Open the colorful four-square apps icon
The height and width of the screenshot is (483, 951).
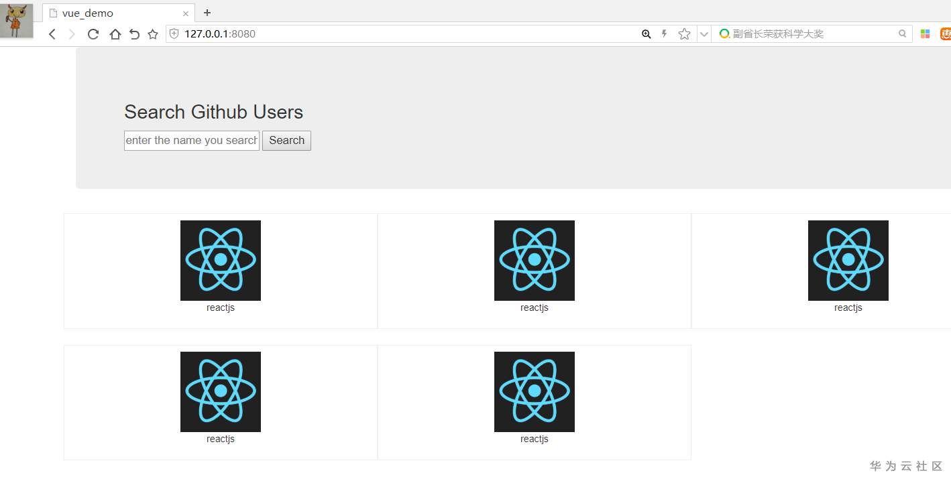coord(926,33)
